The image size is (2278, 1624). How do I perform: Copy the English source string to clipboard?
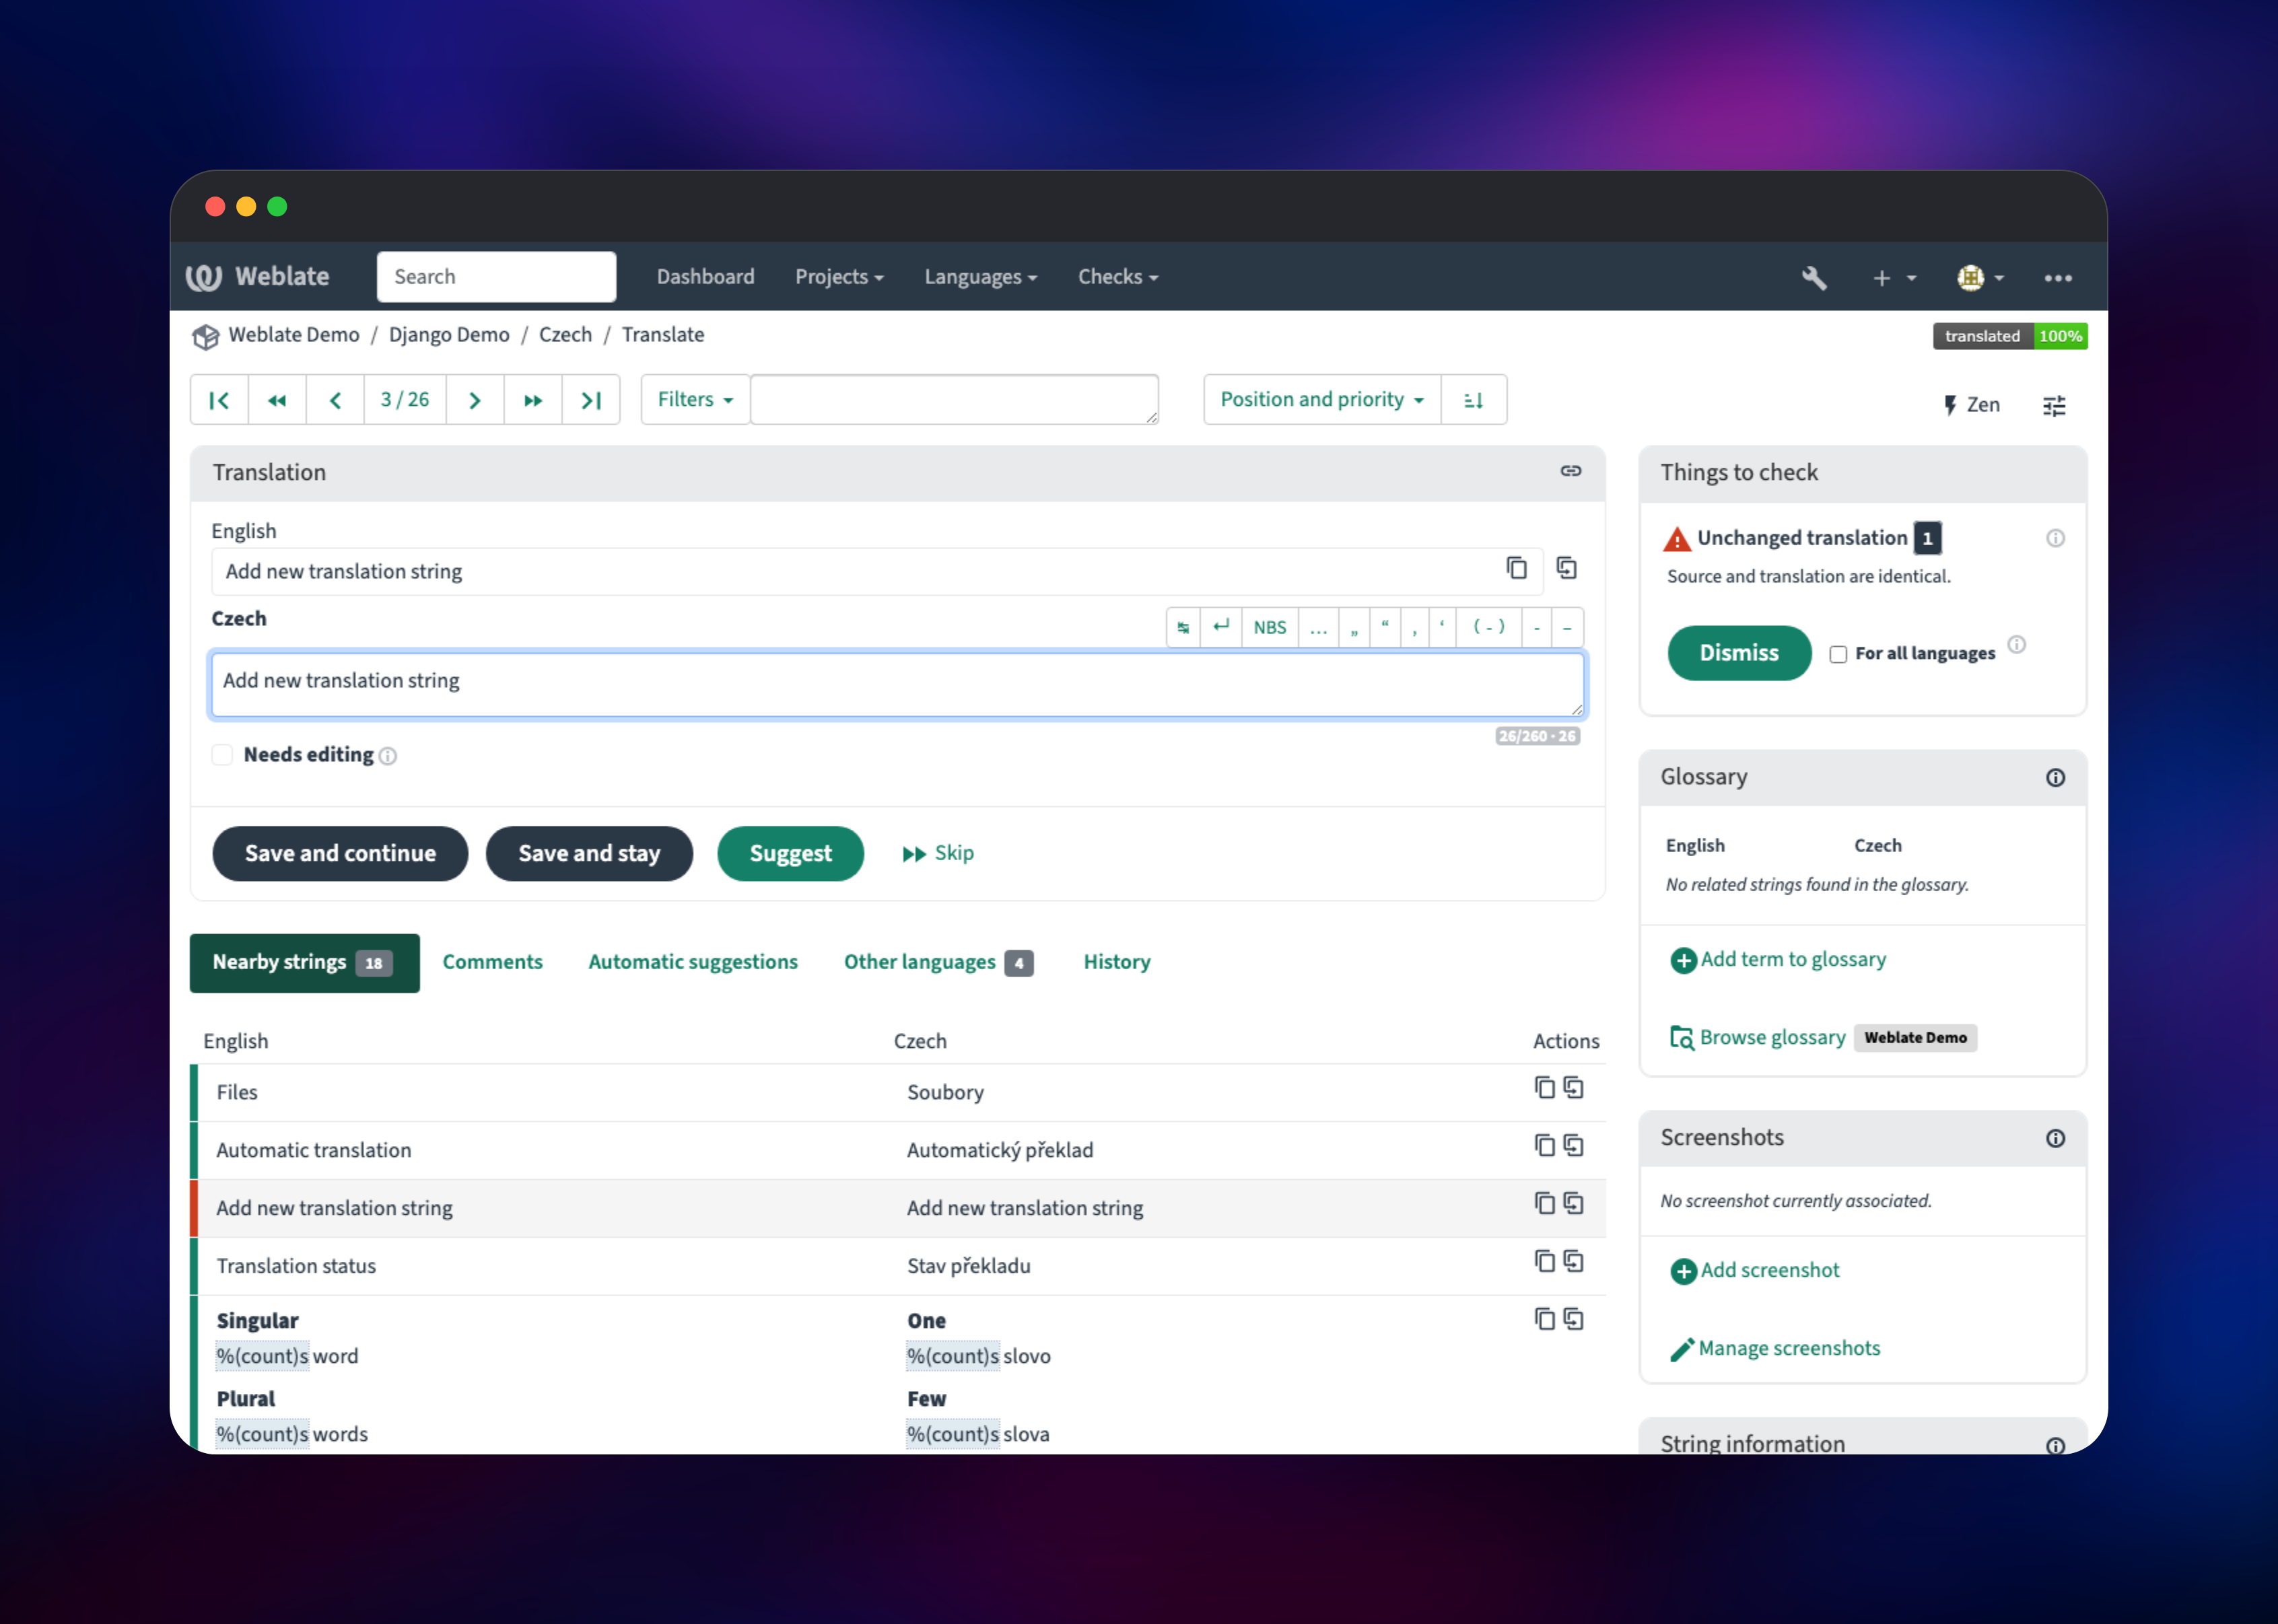click(1517, 568)
